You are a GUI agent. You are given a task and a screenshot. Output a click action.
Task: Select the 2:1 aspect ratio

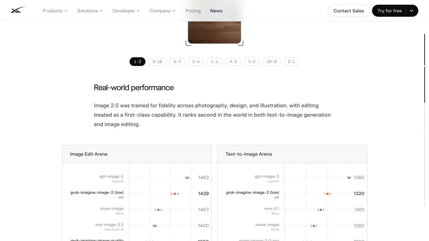(x=292, y=61)
